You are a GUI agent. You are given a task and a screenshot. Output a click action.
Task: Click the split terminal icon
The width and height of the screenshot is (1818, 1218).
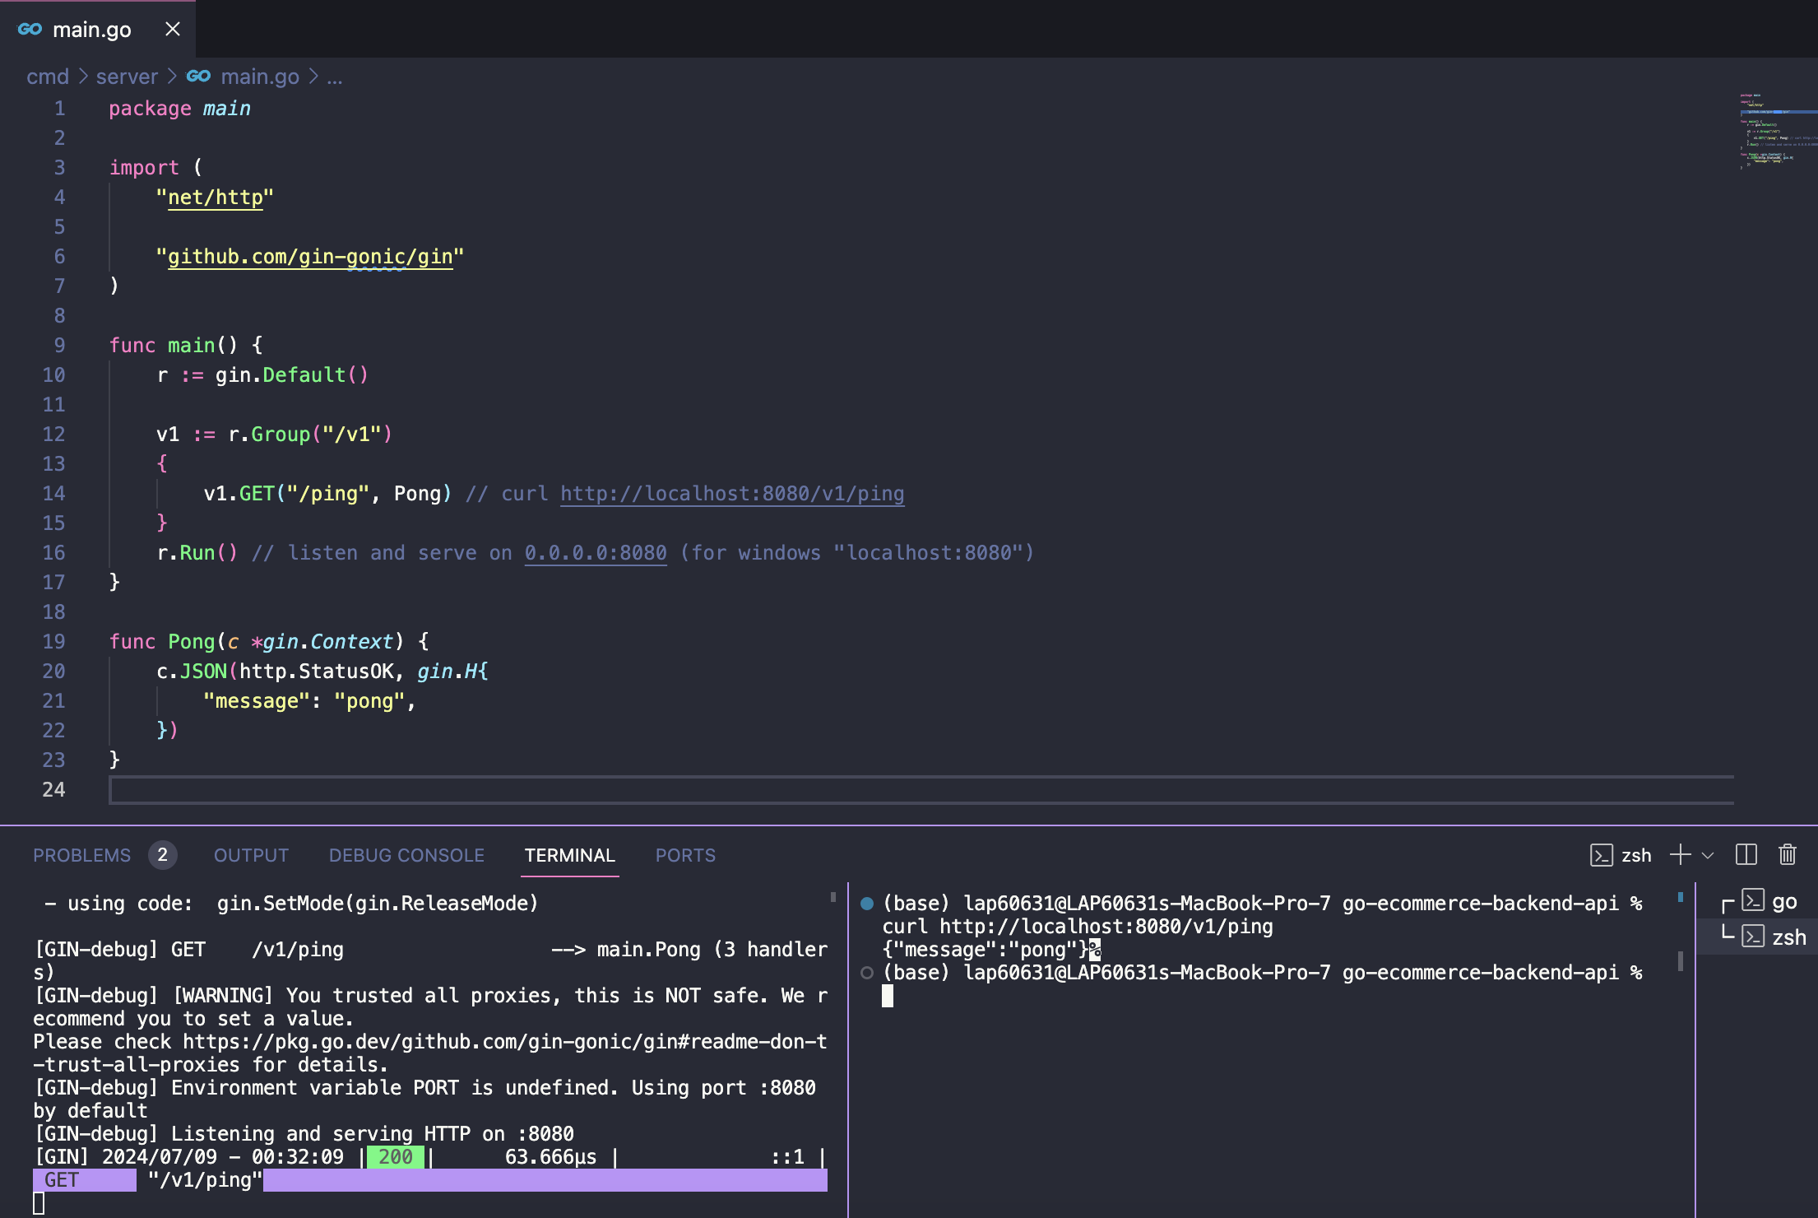pos(1746,855)
